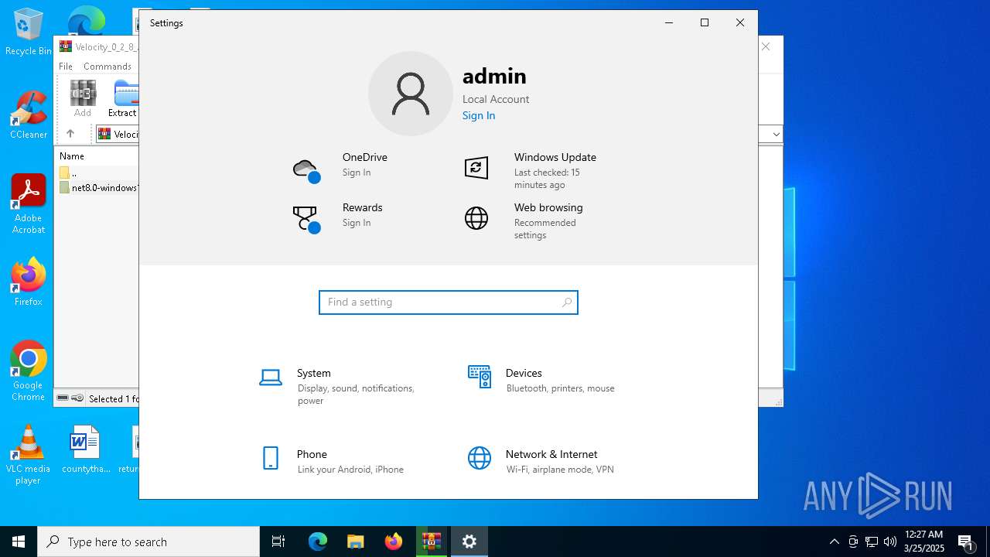990x557 pixels.
Task: Click the Network & Internet category title
Action: pyautogui.click(x=551, y=454)
